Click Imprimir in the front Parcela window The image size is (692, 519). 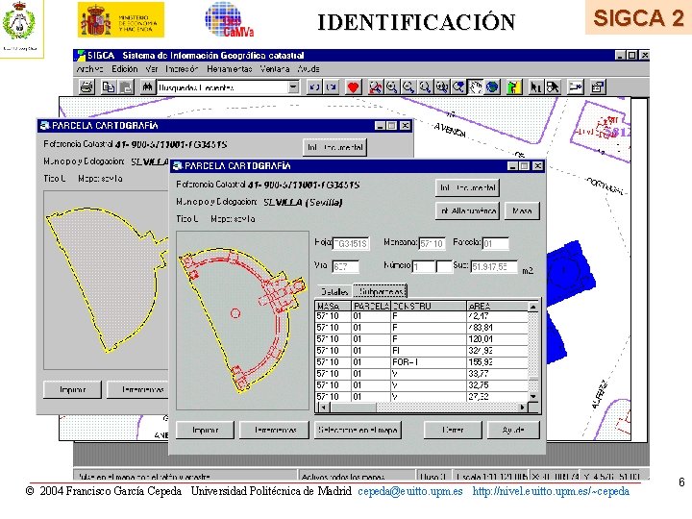pos(206,430)
